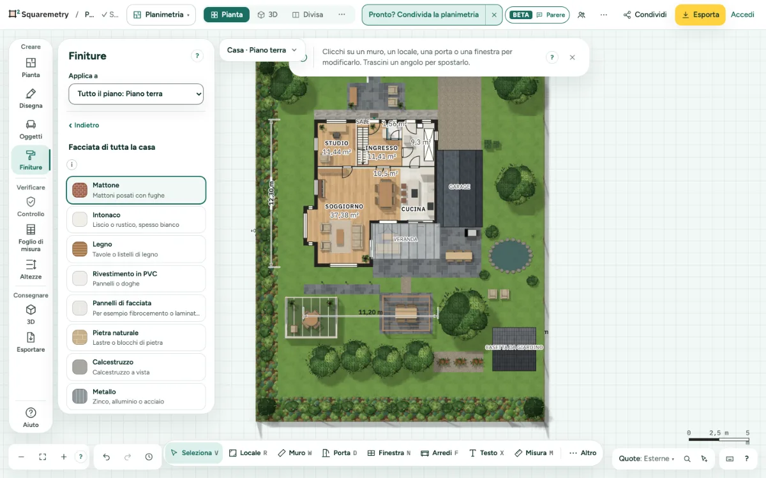The width and height of the screenshot is (766, 478).
Task: Choose the Calcestruzzo concrete finish
Action: (136, 367)
